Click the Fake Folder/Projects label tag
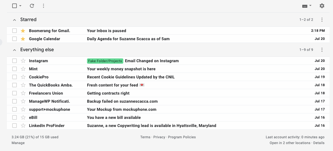The width and height of the screenshot is (333, 151). (105, 61)
